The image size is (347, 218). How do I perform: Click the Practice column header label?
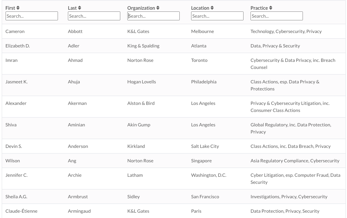tap(259, 8)
